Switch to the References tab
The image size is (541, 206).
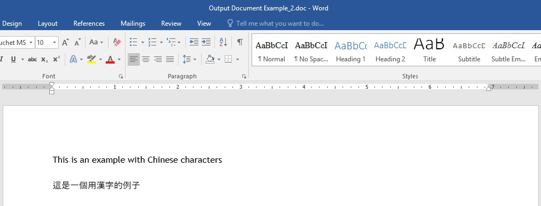pos(89,24)
